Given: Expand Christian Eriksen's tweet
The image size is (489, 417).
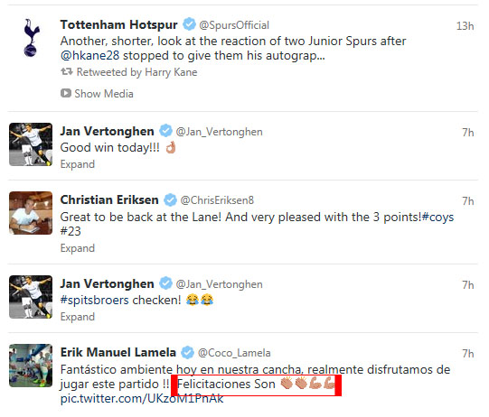Looking at the screenshot, I should (78, 248).
